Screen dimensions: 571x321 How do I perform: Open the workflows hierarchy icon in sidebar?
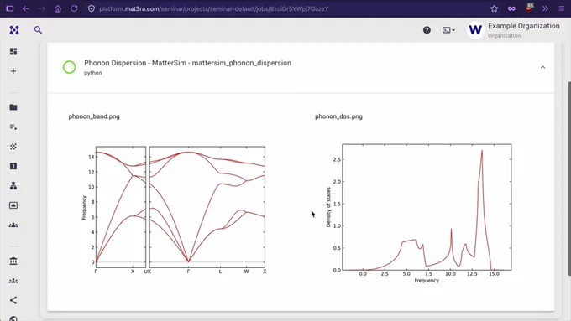coord(13,186)
